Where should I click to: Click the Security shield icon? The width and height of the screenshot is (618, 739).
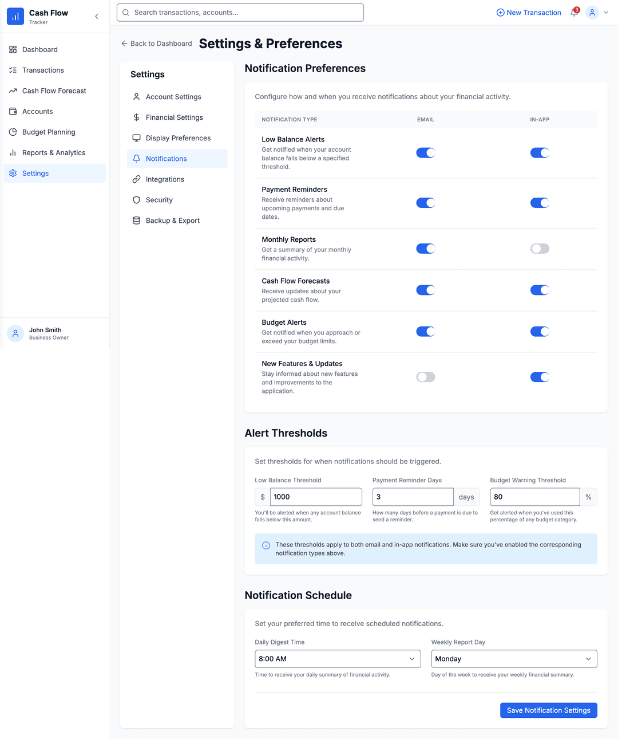click(x=136, y=200)
